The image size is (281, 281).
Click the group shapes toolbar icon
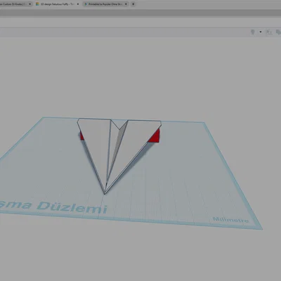tap(268, 32)
